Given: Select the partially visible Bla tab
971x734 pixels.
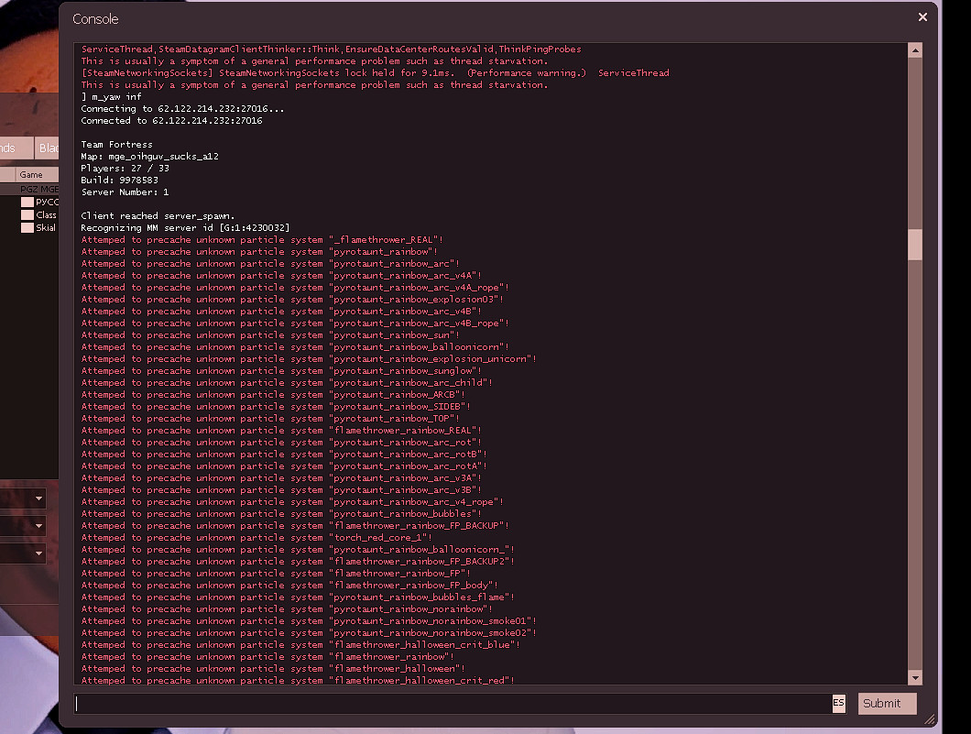Looking at the screenshot, I should point(48,148).
